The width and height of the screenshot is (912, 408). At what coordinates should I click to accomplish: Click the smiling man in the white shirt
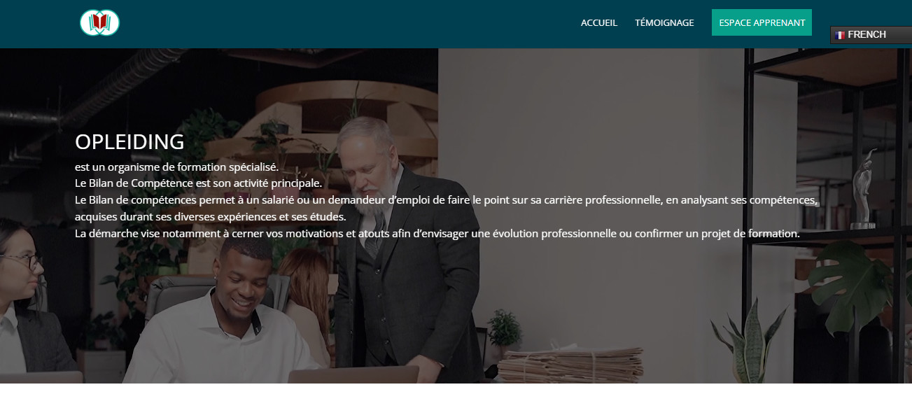click(225, 318)
